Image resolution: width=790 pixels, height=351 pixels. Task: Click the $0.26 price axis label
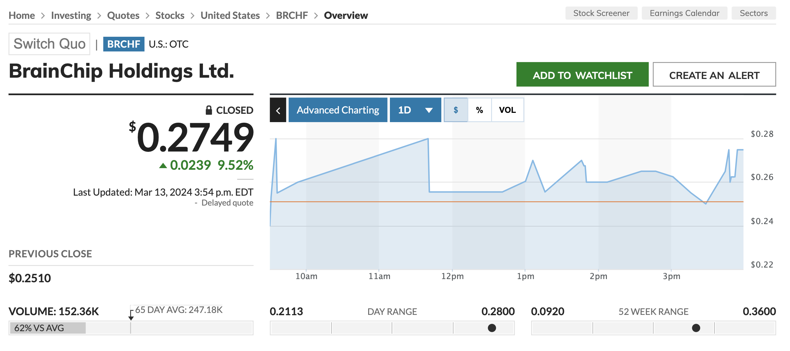(762, 177)
